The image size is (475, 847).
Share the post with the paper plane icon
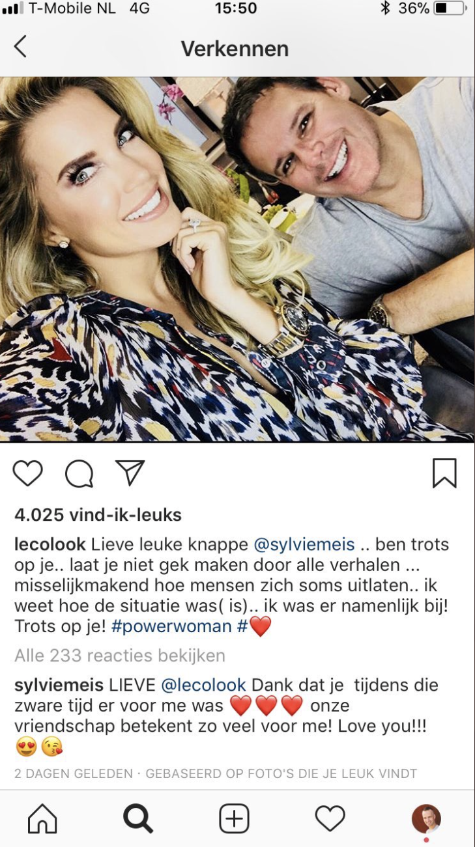(130, 473)
